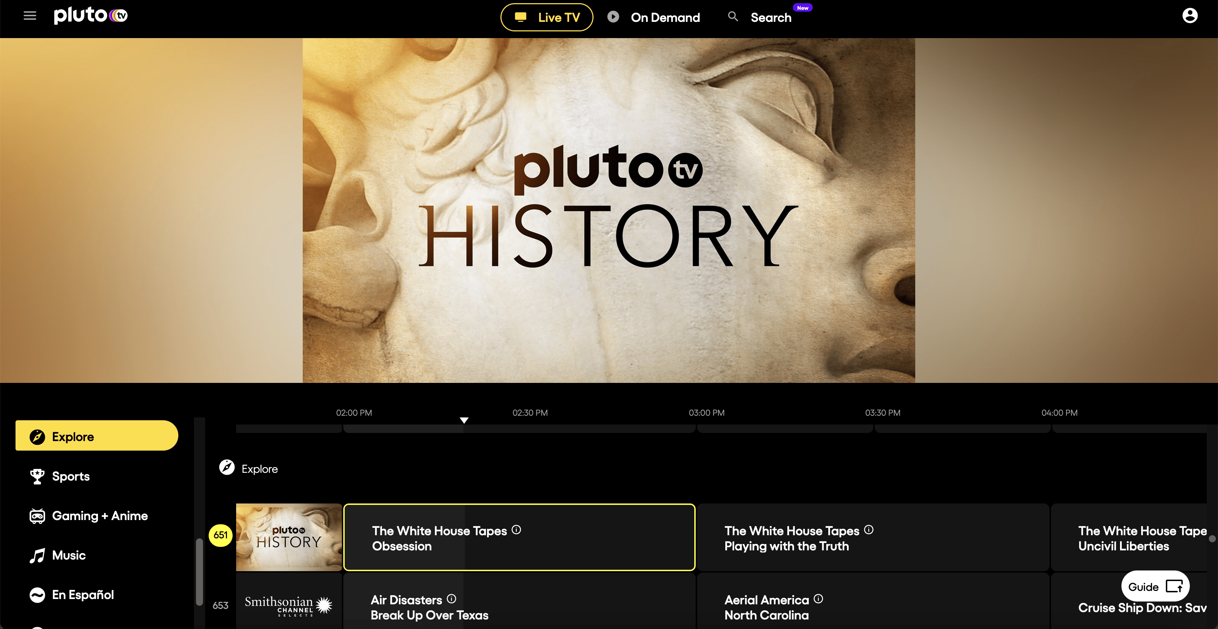Click the 03:00 PM time label
This screenshot has height=629, width=1218.
(706, 413)
